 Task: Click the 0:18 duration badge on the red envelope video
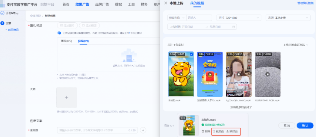pyautogui.click(x=209, y=54)
